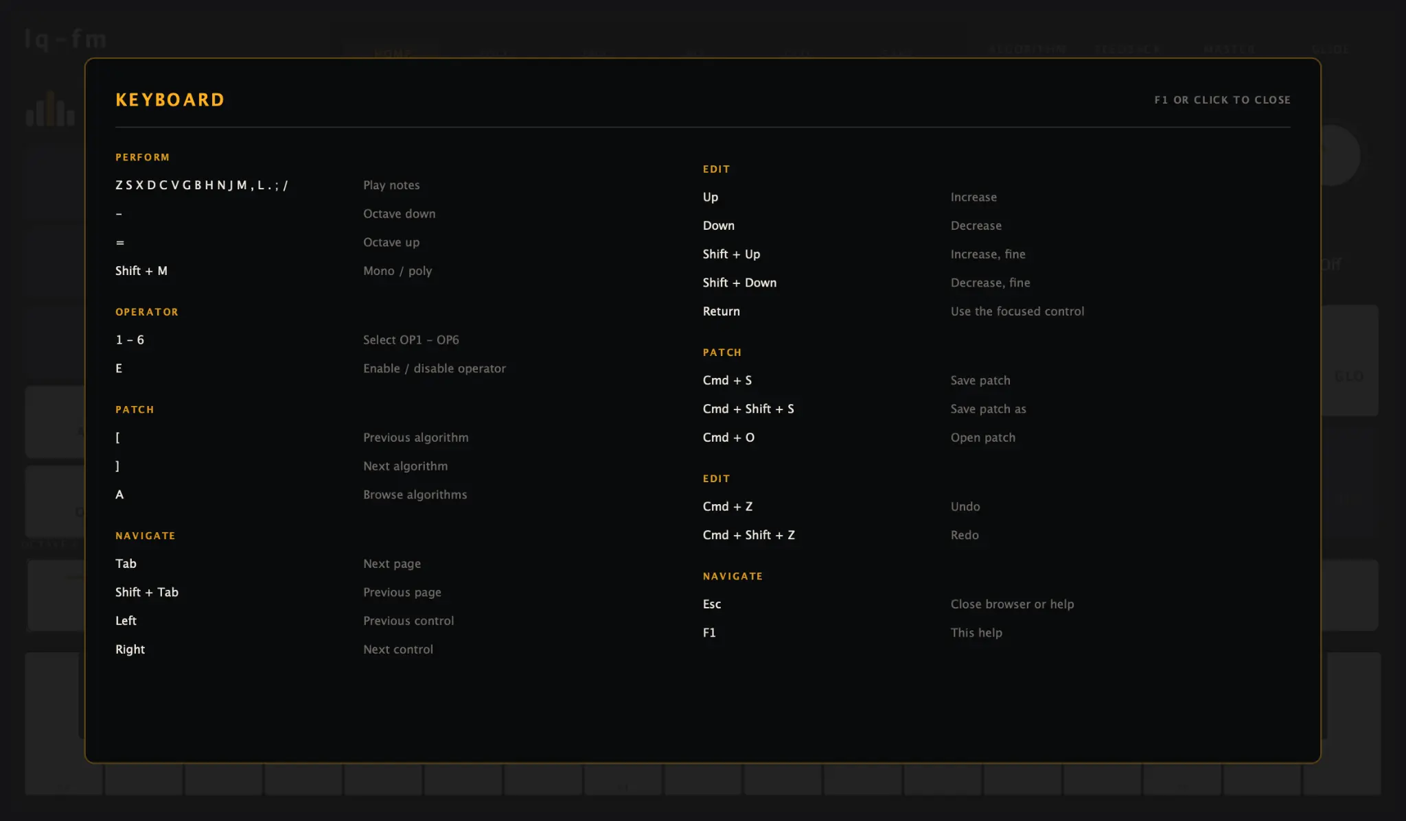Screen dimensions: 1406x821
Task: Click the 'Shift + Down' shortcut
Action: click(x=739, y=283)
